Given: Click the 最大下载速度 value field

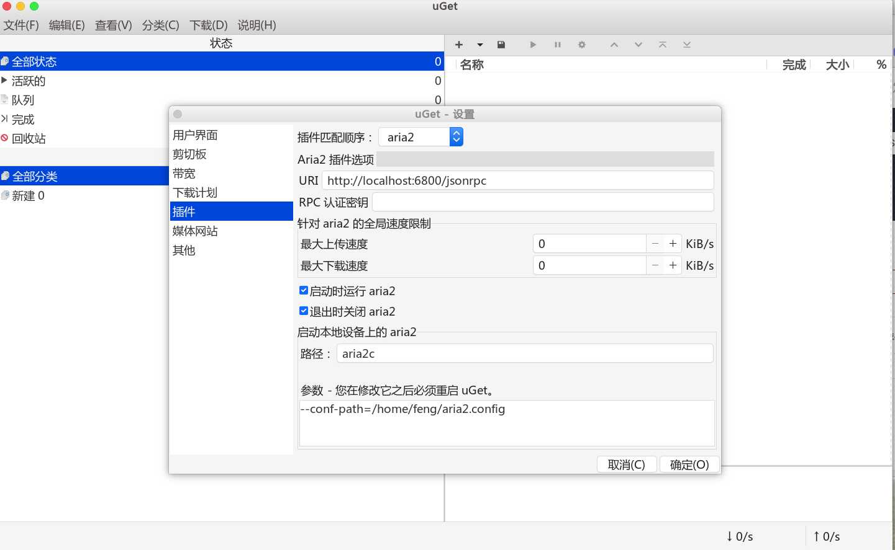Looking at the screenshot, I should pyautogui.click(x=589, y=265).
